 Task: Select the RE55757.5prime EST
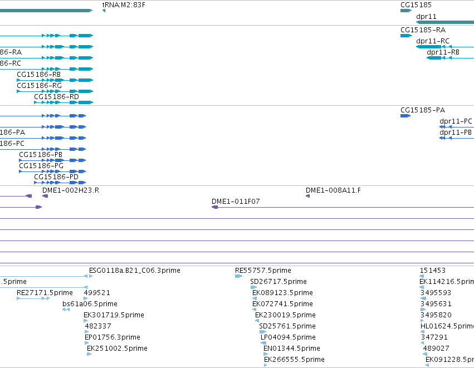click(x=263, y=271)
